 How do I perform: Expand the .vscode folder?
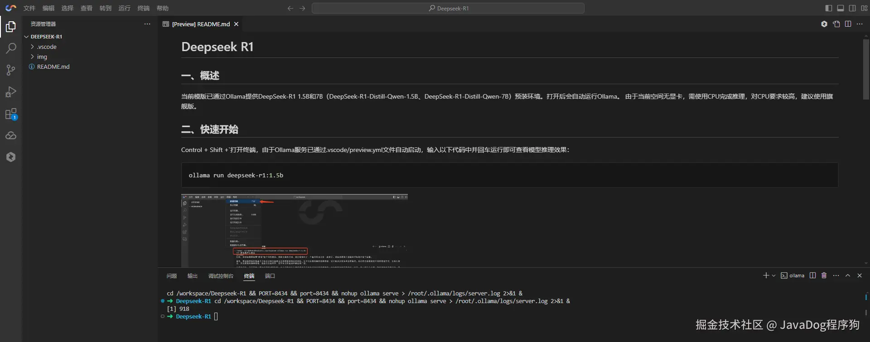coord(90,47)
